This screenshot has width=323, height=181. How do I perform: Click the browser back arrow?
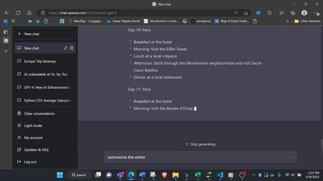tap(7, 13)
